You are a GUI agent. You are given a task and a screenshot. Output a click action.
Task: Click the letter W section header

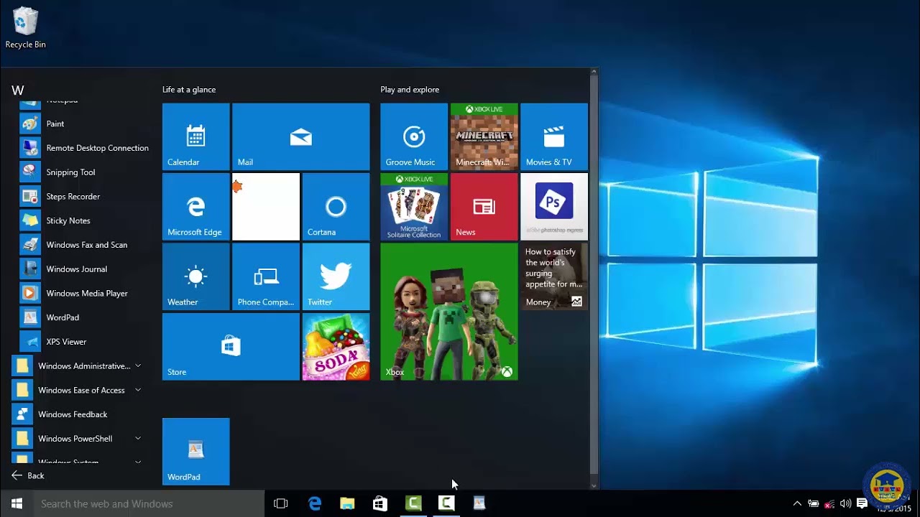[18, 90]
